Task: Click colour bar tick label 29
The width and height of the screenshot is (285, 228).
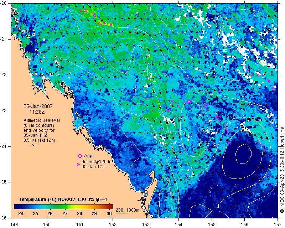Action: pos(94,214)
